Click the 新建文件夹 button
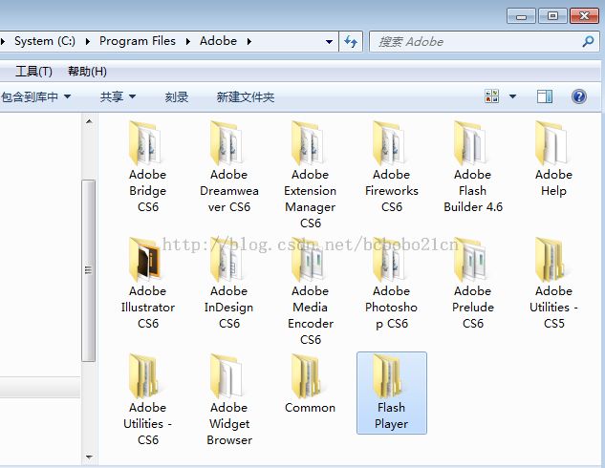Screen dimensions: 605x468 (246, 96)
